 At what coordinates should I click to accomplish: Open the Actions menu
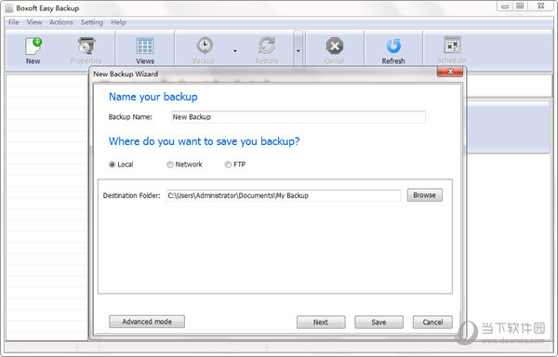pyautogui.click(x=61, y=22)
